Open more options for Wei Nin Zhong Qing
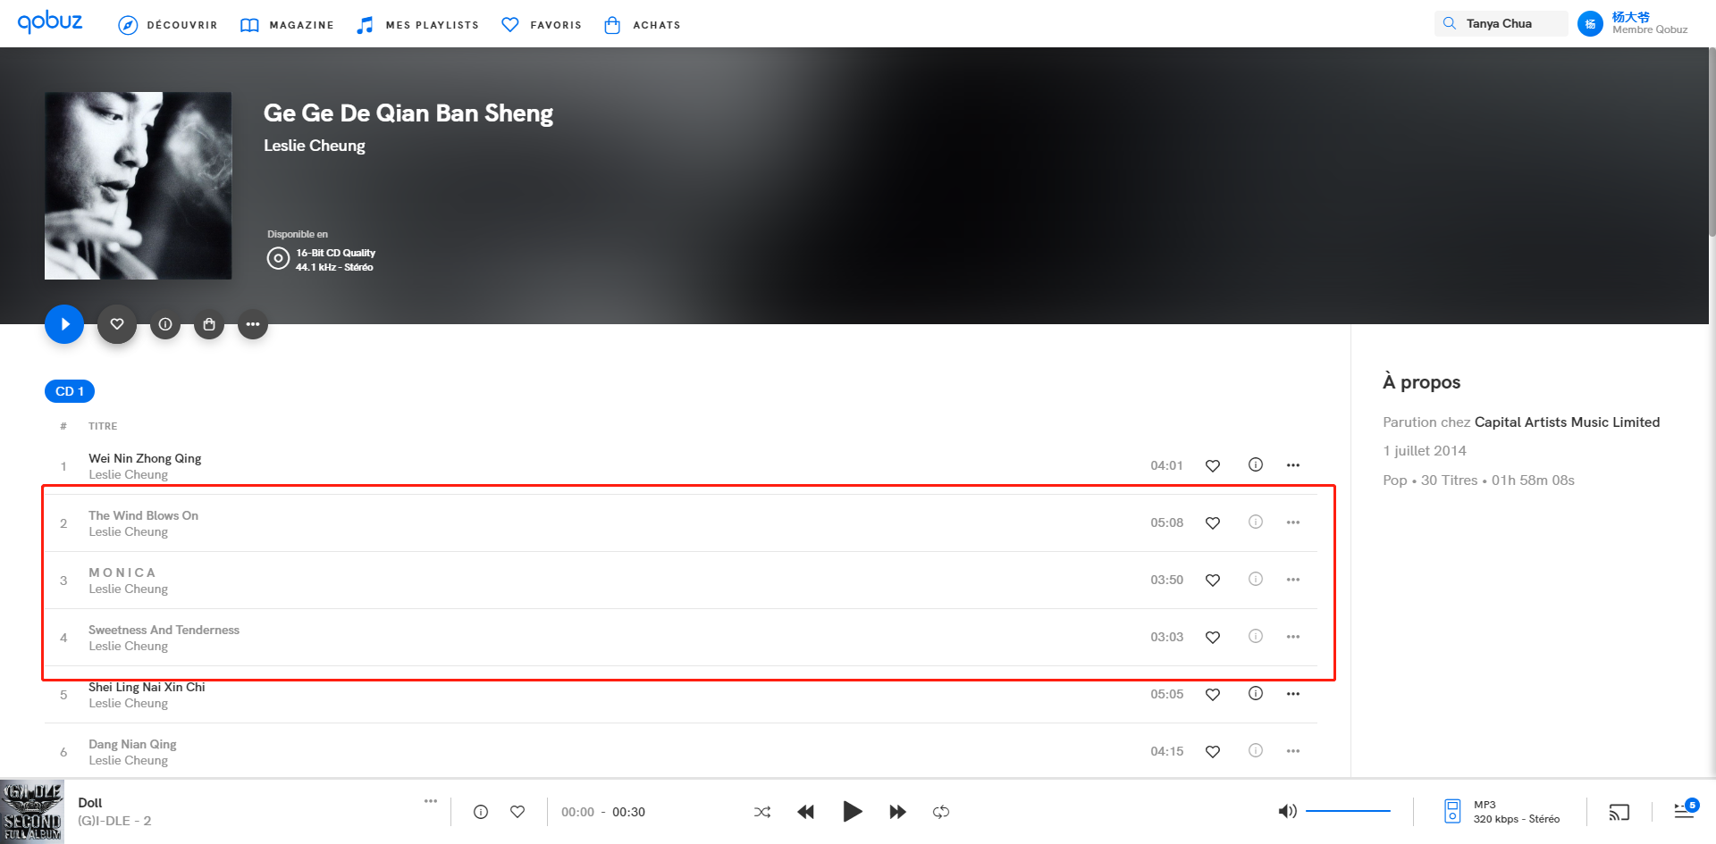 (1293, 465)
